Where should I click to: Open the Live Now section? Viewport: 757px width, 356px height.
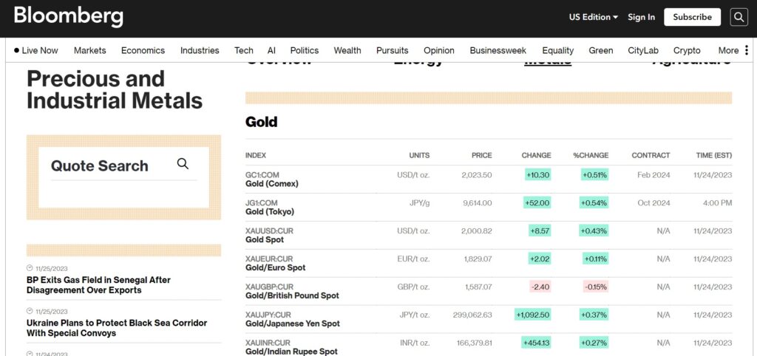click(x=36, y=50)
